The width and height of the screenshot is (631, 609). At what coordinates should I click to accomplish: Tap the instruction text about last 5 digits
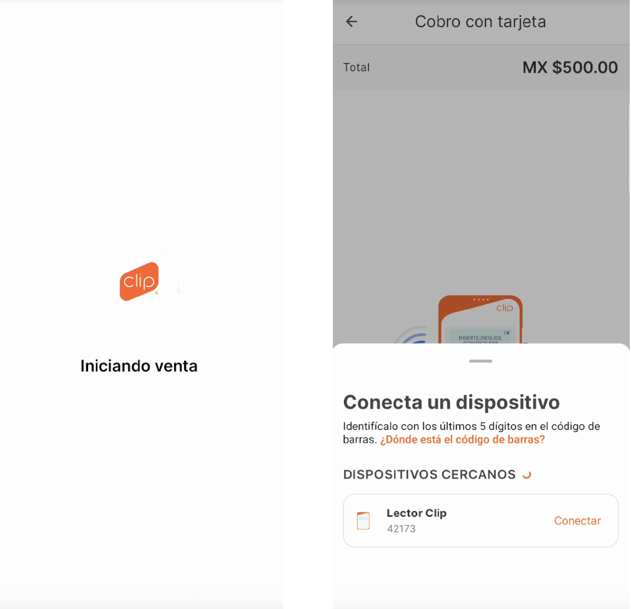coord(471,433)
